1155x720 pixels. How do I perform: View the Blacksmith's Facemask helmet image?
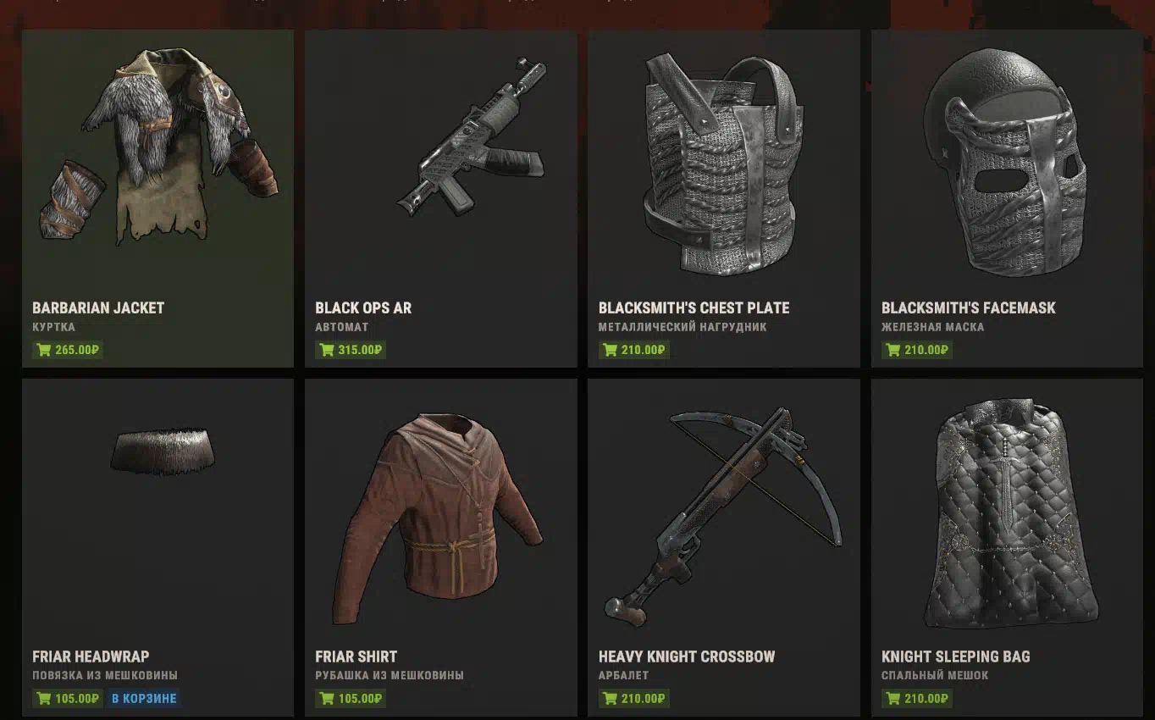(x=1005, y=159)
